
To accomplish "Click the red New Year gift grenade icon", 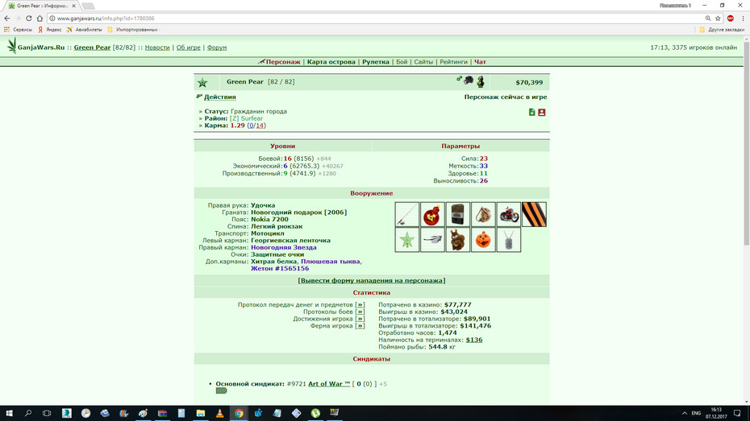I will click(432, 214).
